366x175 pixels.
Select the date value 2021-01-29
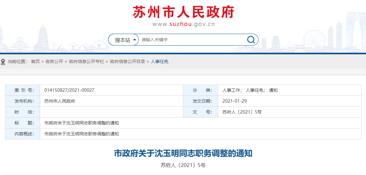pyautogui.click(x=235, y=101)
